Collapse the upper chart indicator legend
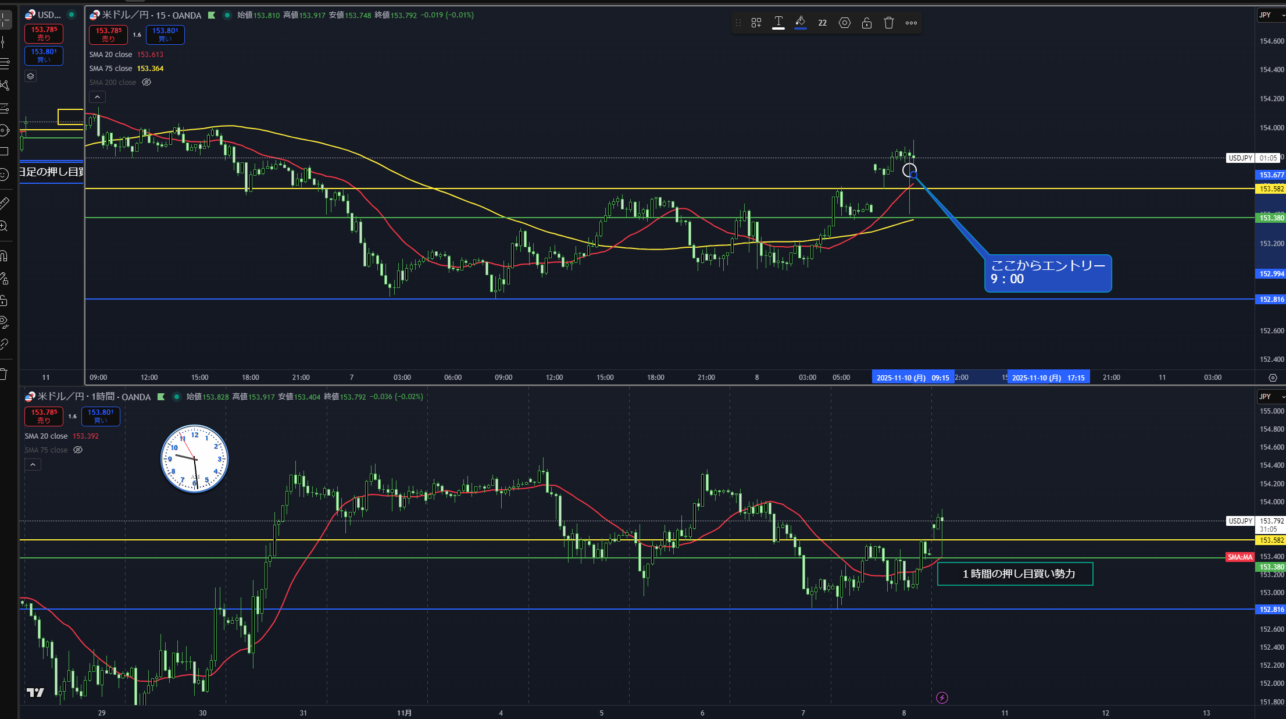 coord(97,97)
